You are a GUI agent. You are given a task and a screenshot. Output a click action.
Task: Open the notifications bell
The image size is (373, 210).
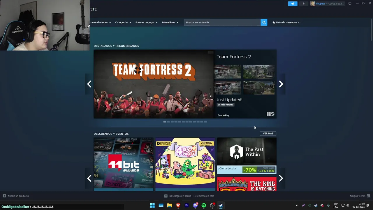303,3
